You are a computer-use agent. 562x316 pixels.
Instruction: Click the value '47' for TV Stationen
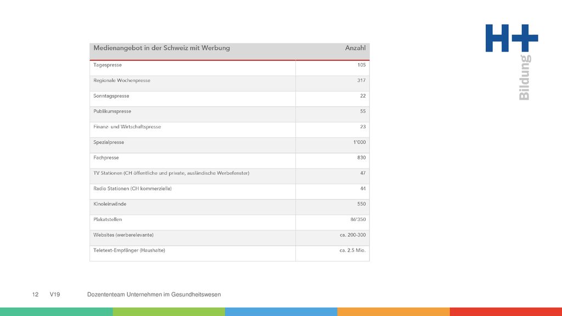363,173
